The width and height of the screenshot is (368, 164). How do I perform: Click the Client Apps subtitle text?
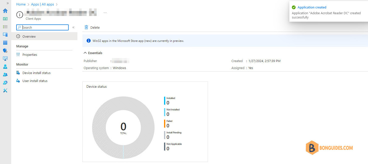33,19
